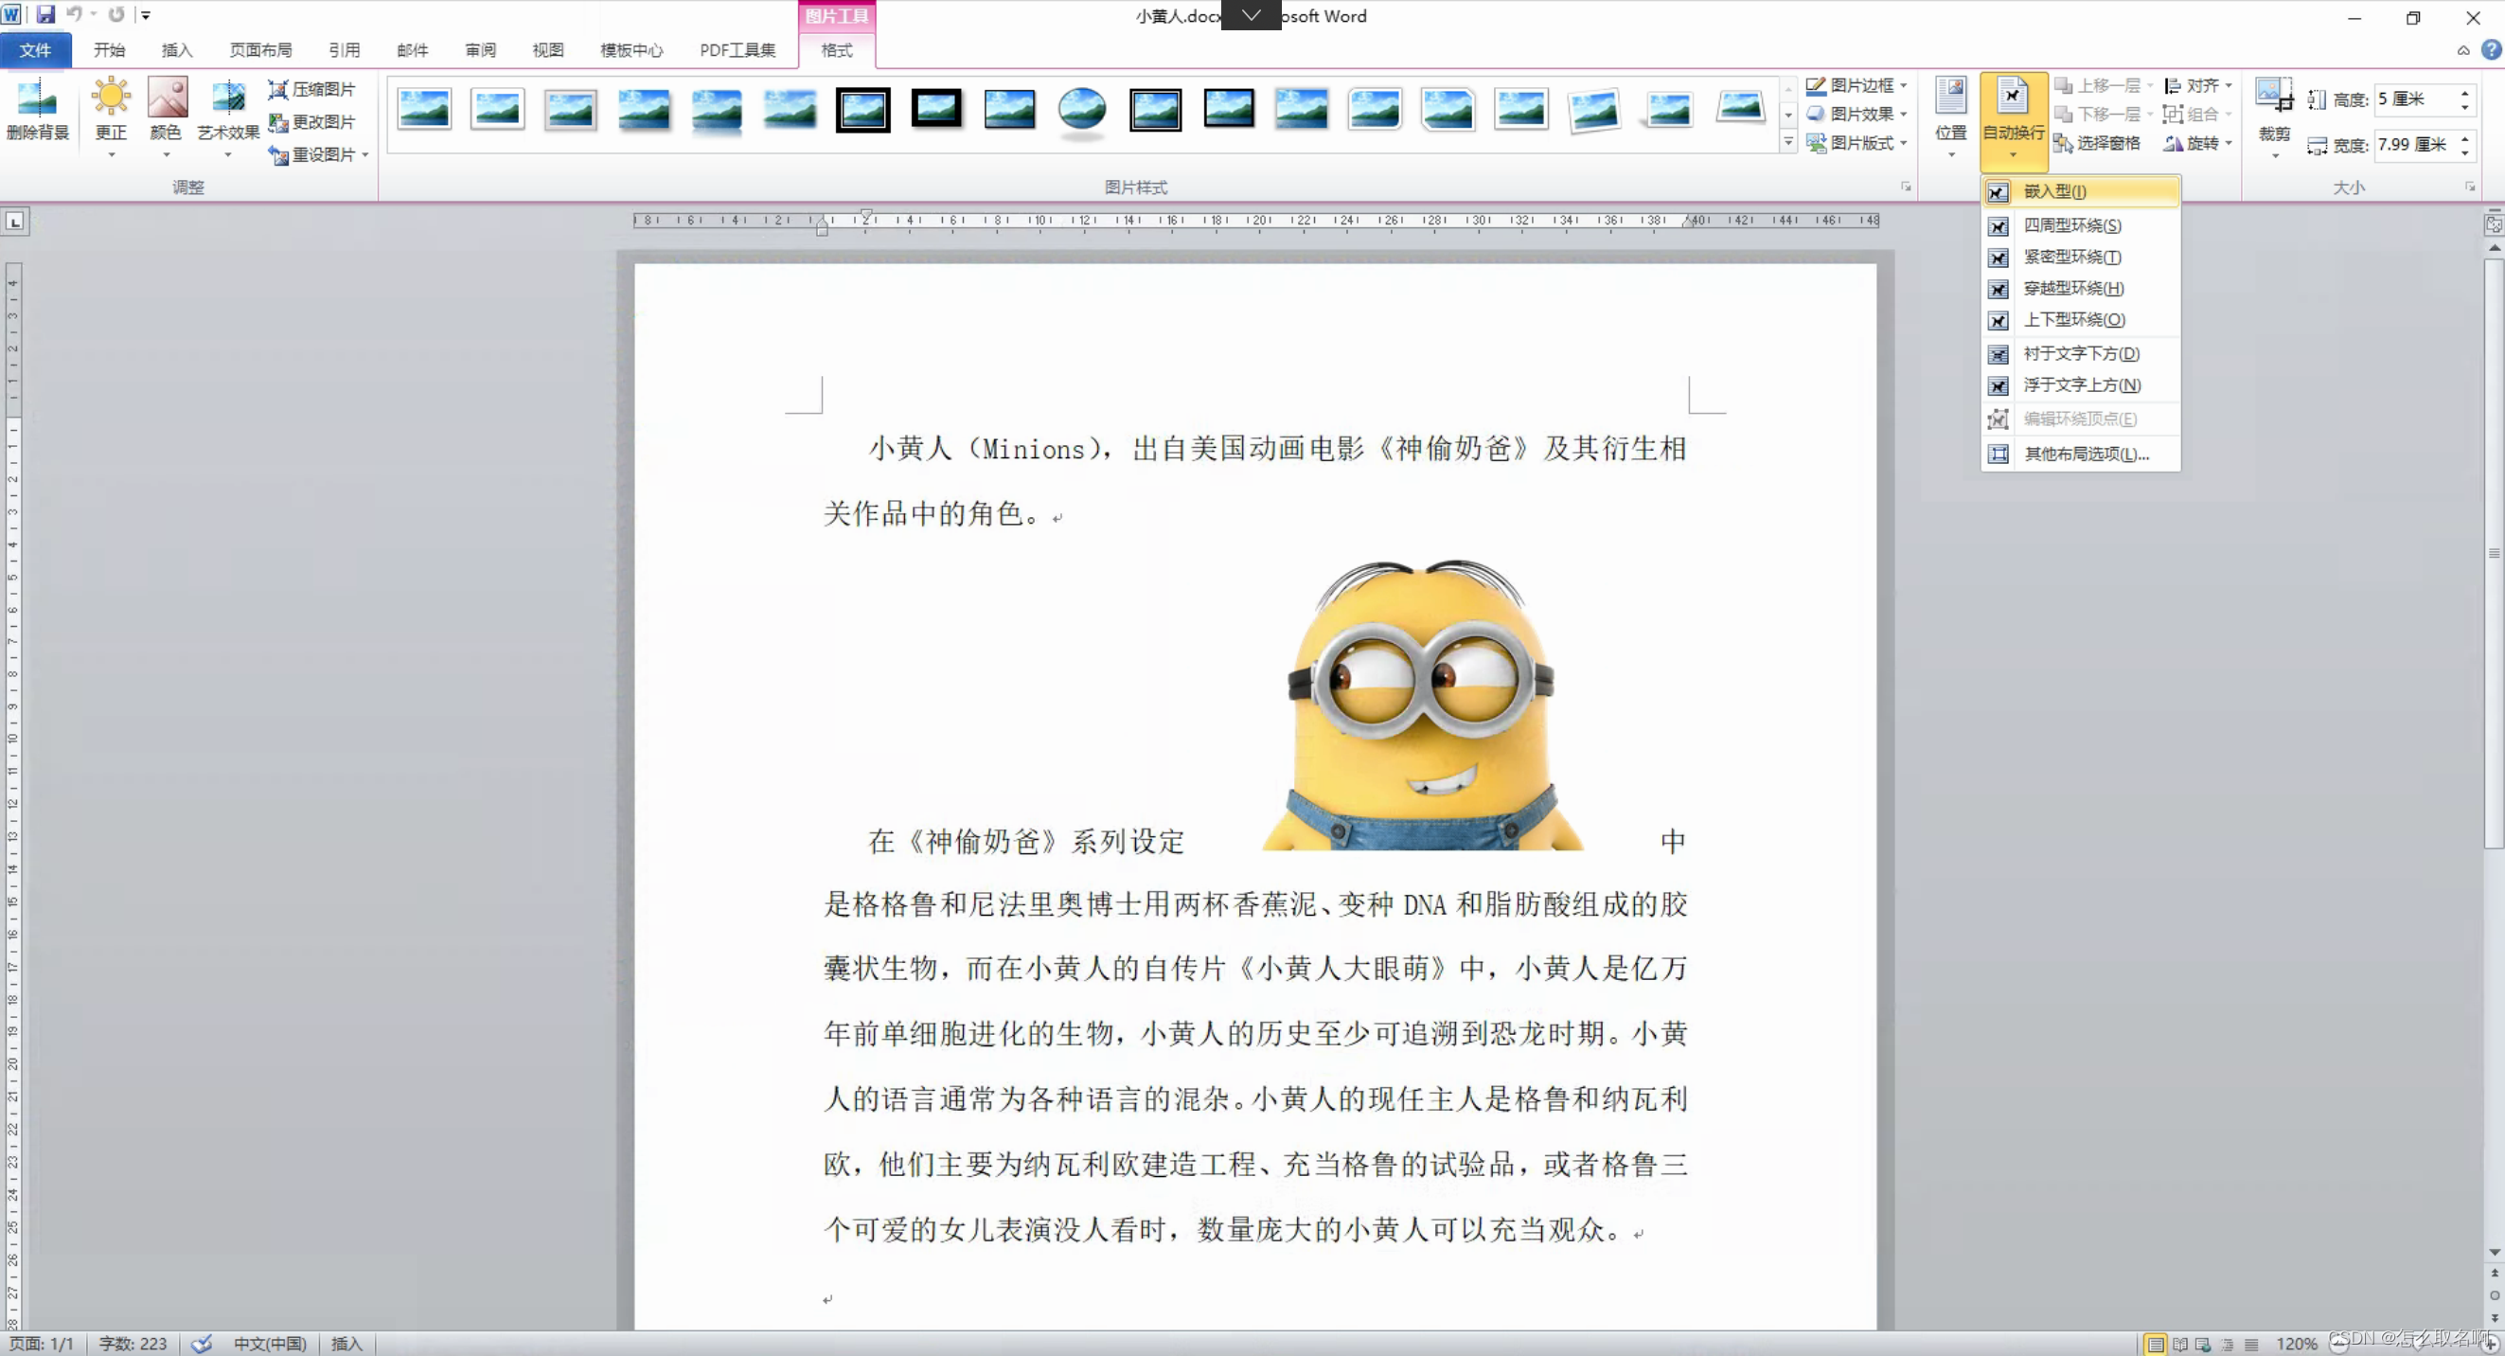The width and height of the screenshot is (2505, 1356).
Task: Expand the picture styles gallery more arrow
Action: pos(1787,142)
